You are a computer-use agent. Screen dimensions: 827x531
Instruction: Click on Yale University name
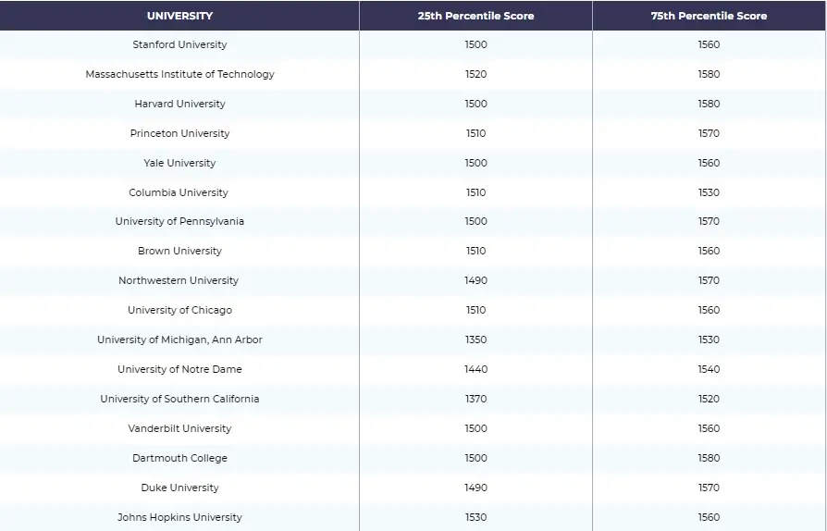(179, 163)
